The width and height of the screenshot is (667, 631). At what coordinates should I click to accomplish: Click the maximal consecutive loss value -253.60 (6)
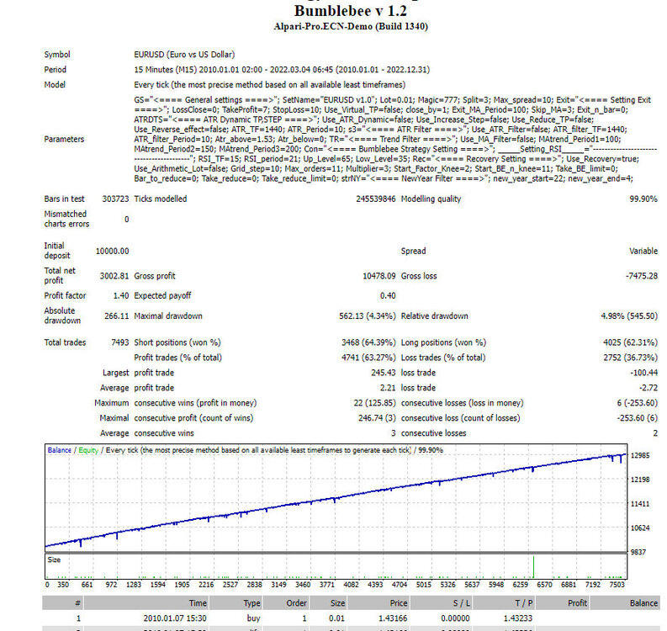click(638, 418)
